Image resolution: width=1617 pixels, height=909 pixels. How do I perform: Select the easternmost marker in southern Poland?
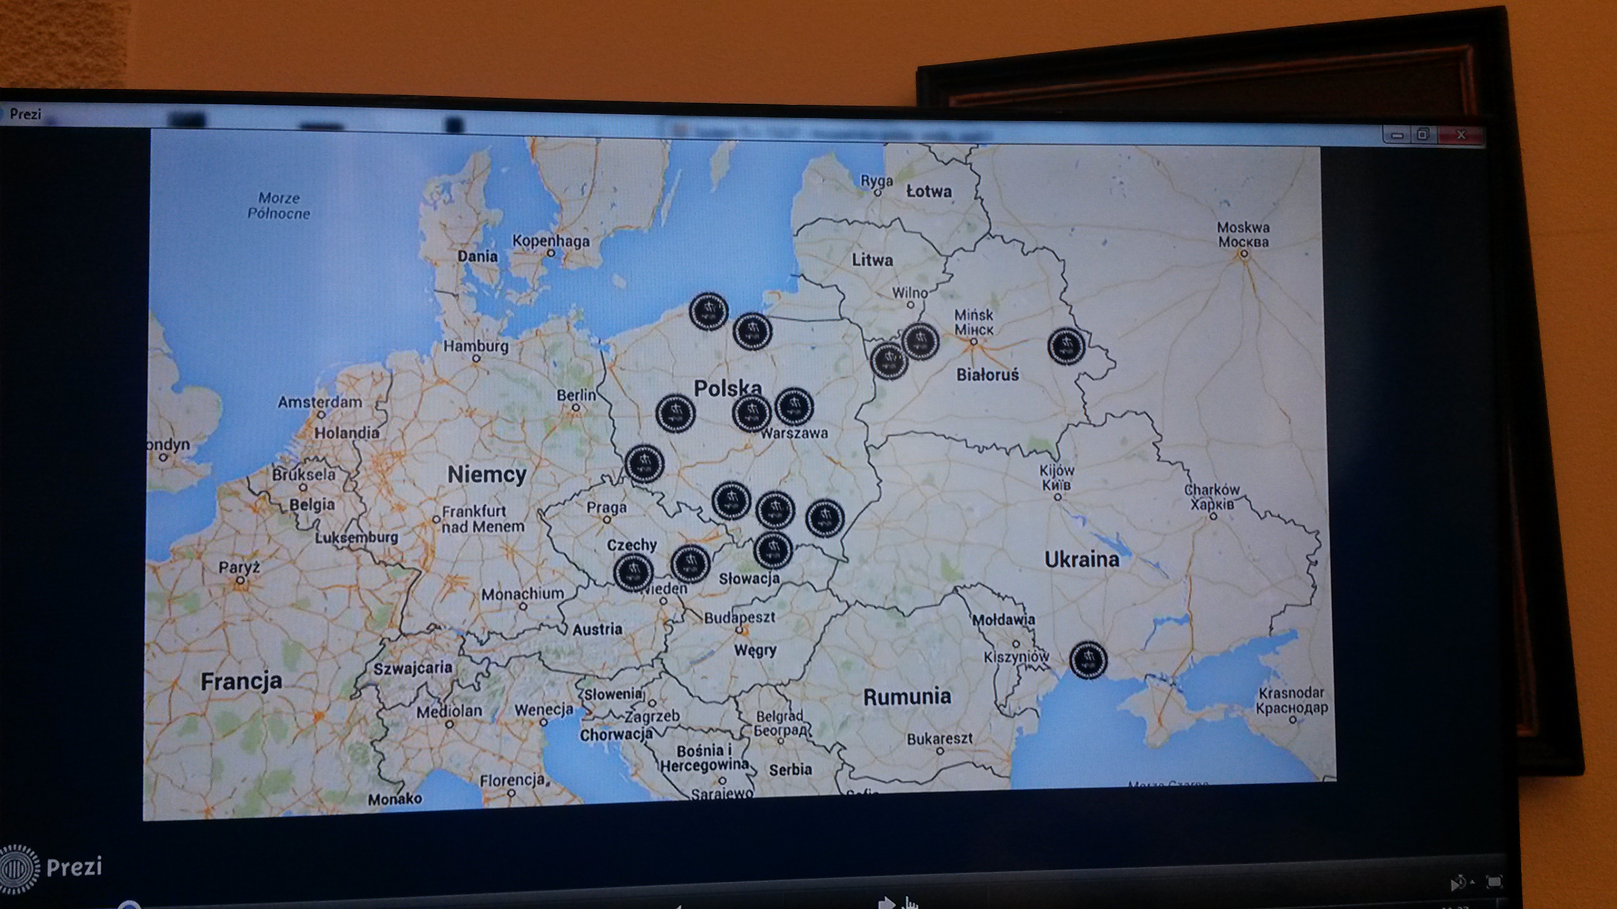tap(824, 518)
